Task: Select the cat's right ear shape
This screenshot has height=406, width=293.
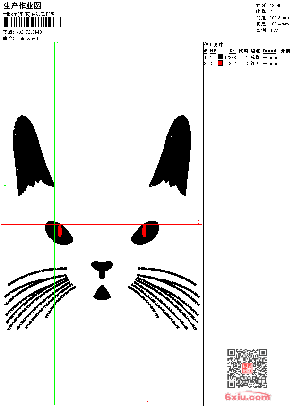Action: (173, 153)
